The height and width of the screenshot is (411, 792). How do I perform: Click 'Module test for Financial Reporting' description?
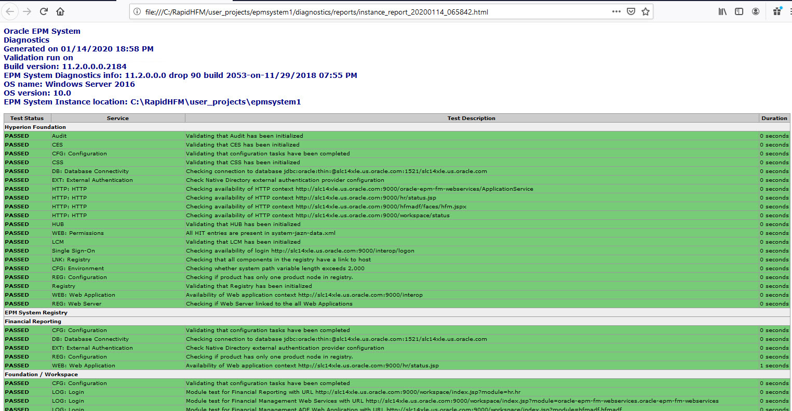(353, 392)
